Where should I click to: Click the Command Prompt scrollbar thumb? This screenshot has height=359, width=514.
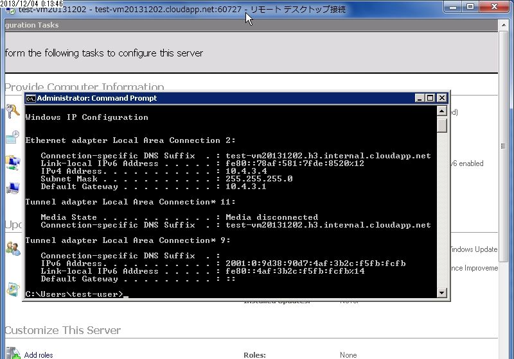[442, 126]
